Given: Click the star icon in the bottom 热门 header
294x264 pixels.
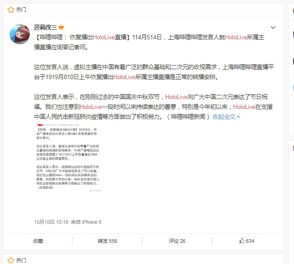Looking at the screenshot, I should (x=11, y=260).
